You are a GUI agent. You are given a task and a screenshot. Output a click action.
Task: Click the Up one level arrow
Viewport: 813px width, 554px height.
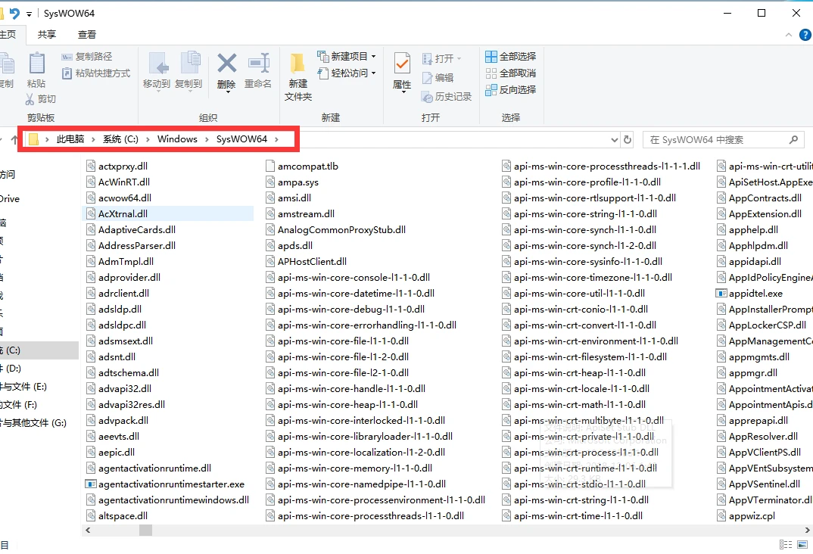(x=14, y=139)
